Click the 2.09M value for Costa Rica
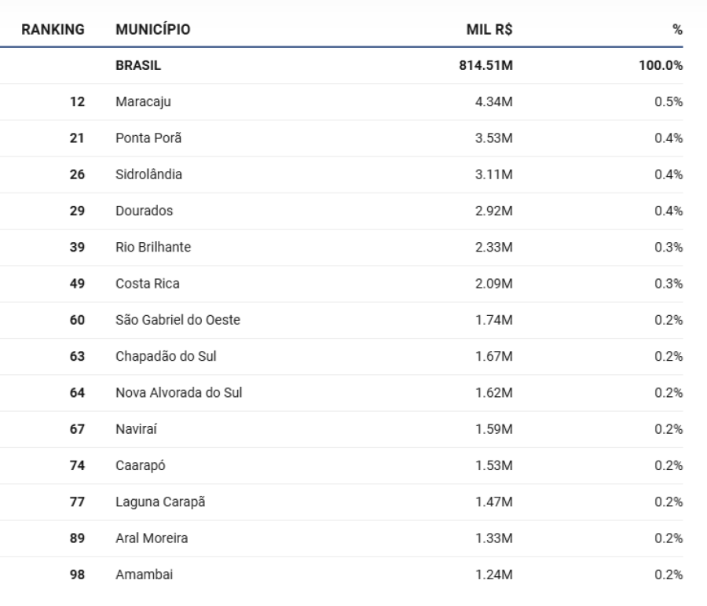The height and width of the screenshot is (606, 707). click(x=494, y=284)
